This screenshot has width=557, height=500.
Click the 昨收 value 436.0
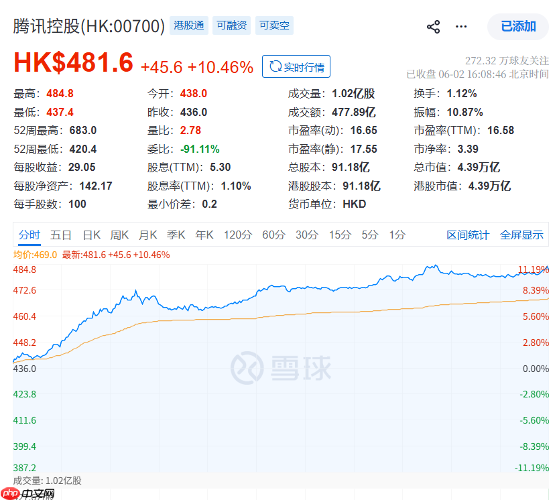point(193,112)
